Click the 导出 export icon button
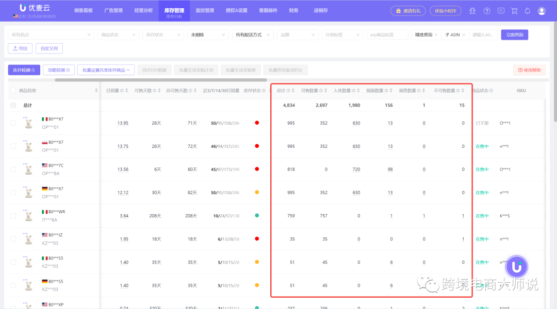The height and width of the screenshot is (309, 557). click(20, 48)
